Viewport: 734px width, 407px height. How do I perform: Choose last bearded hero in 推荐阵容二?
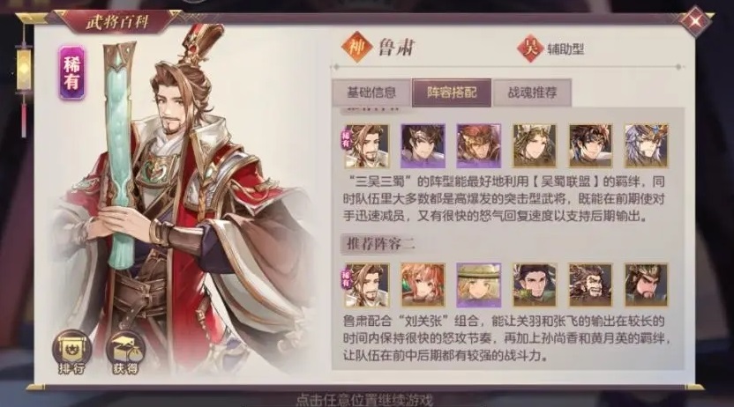pyautogui.click(x=646, y=285)
